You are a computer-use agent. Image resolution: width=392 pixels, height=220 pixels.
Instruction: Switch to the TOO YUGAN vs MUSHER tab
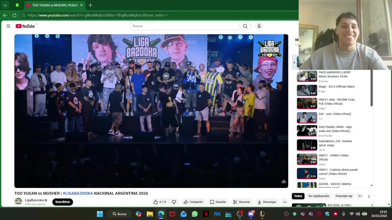(55, 5)
